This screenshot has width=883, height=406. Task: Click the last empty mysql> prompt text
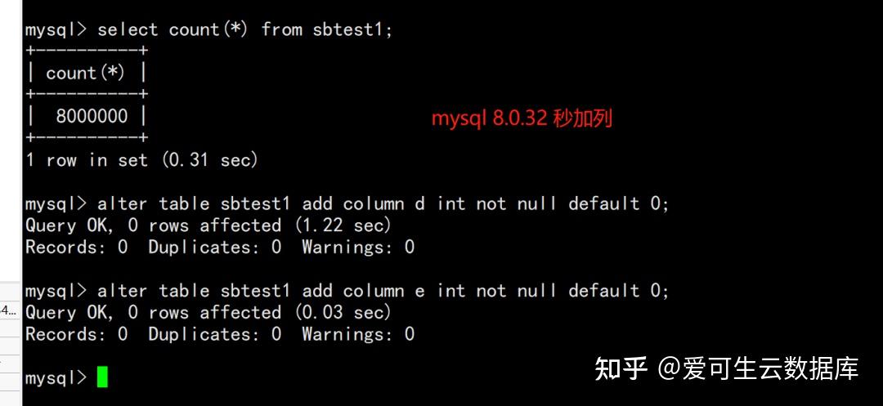pos(56,378)
